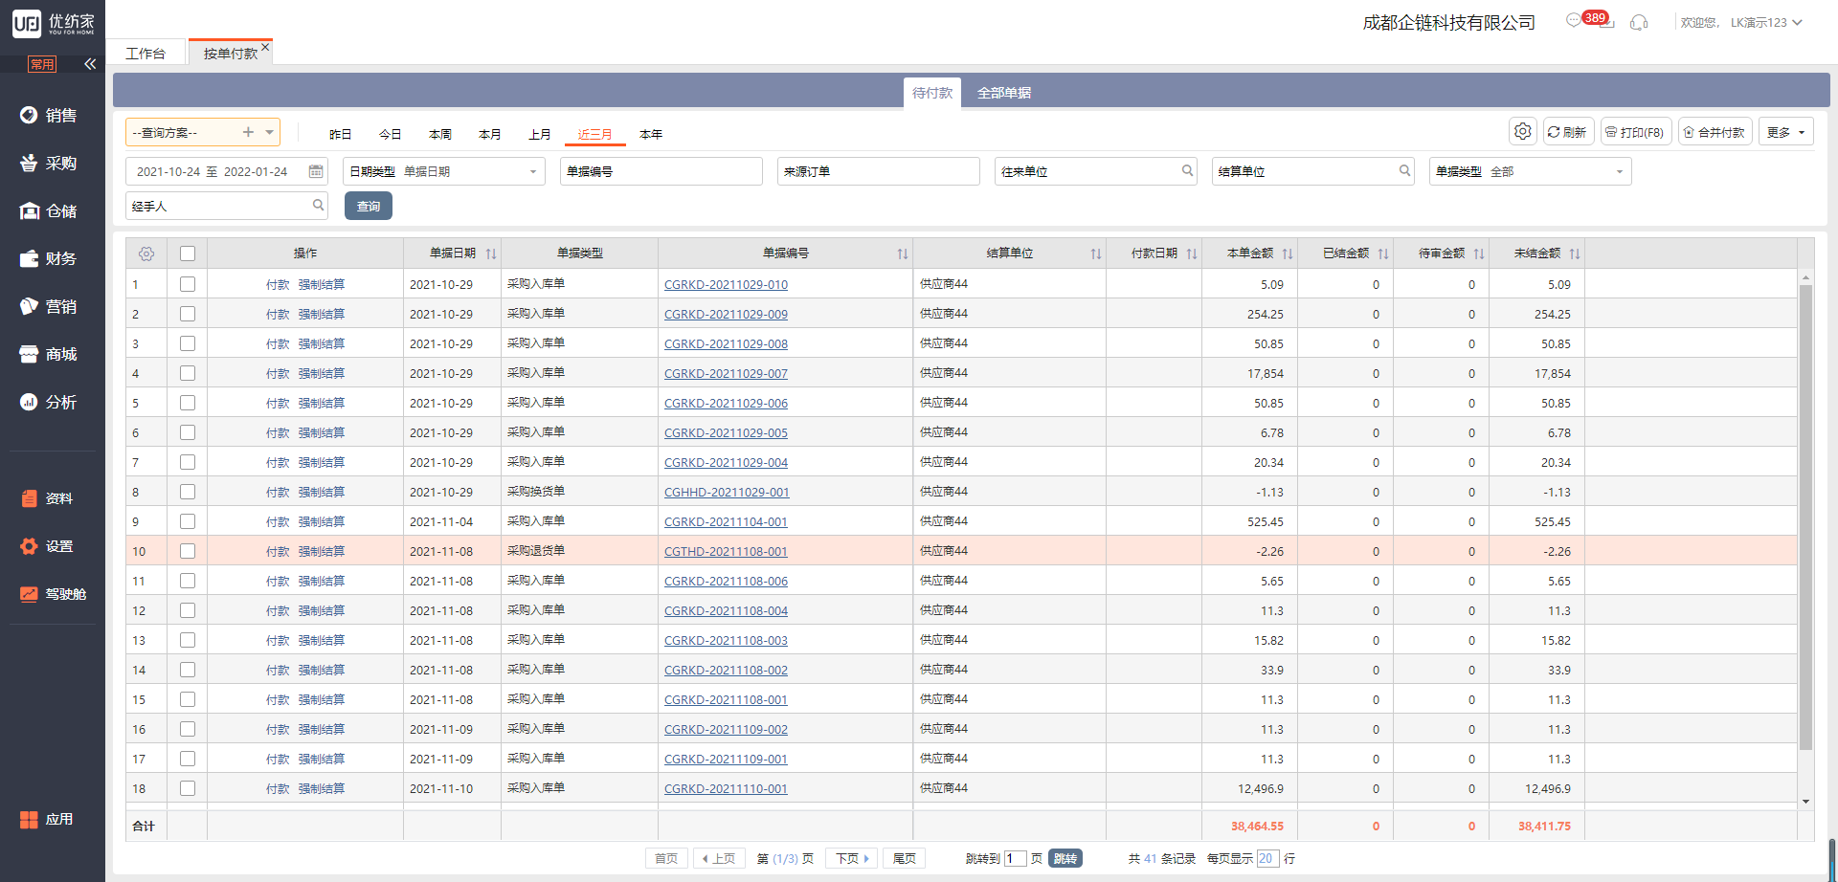Open the settings gear beside 刷新
The width and height of the screenshot is (1838, 882).
tap(1522, 132)
